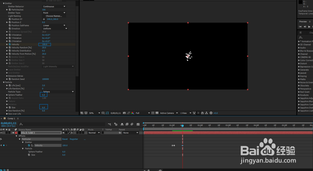Enable frame blending for the composition
313x171 pixels.
coord(127,124)
